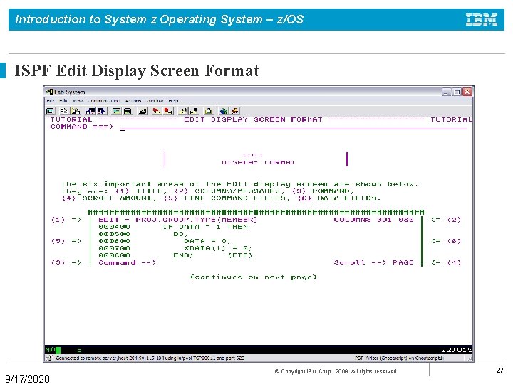This screenshot has width=513, height=384.
Task: Click line number 000500
Action: [114, 234]
